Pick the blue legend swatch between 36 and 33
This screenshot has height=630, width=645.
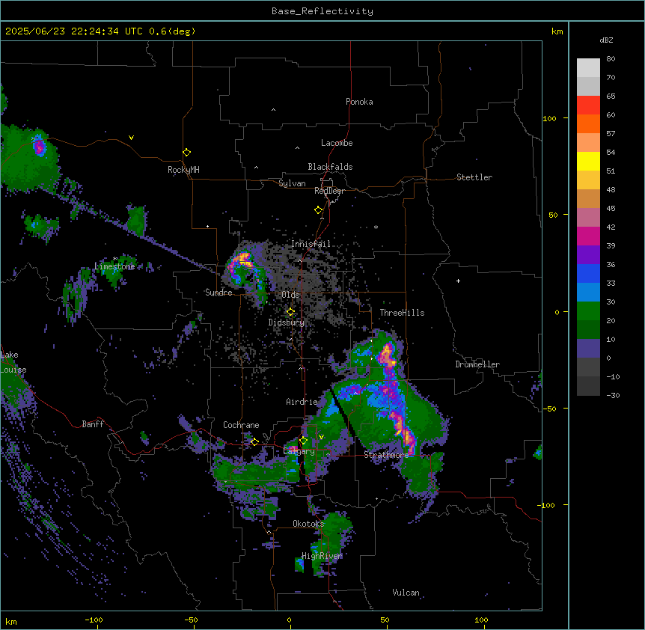(x=588, y=273)
